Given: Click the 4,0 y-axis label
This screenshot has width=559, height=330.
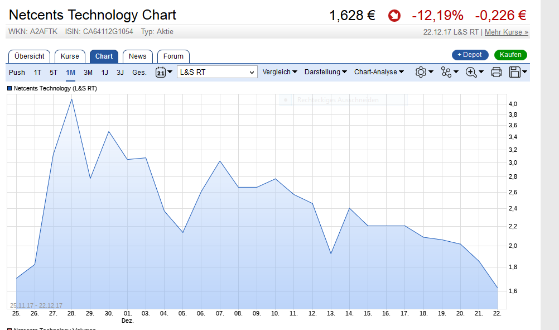Looking at the screenshot, I should pos(513,104).
